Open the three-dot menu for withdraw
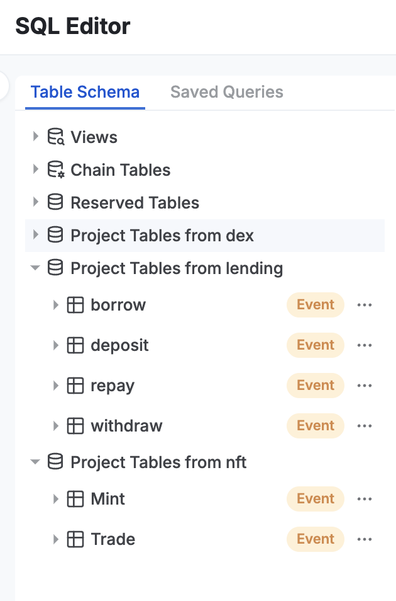 coord(364,426)
